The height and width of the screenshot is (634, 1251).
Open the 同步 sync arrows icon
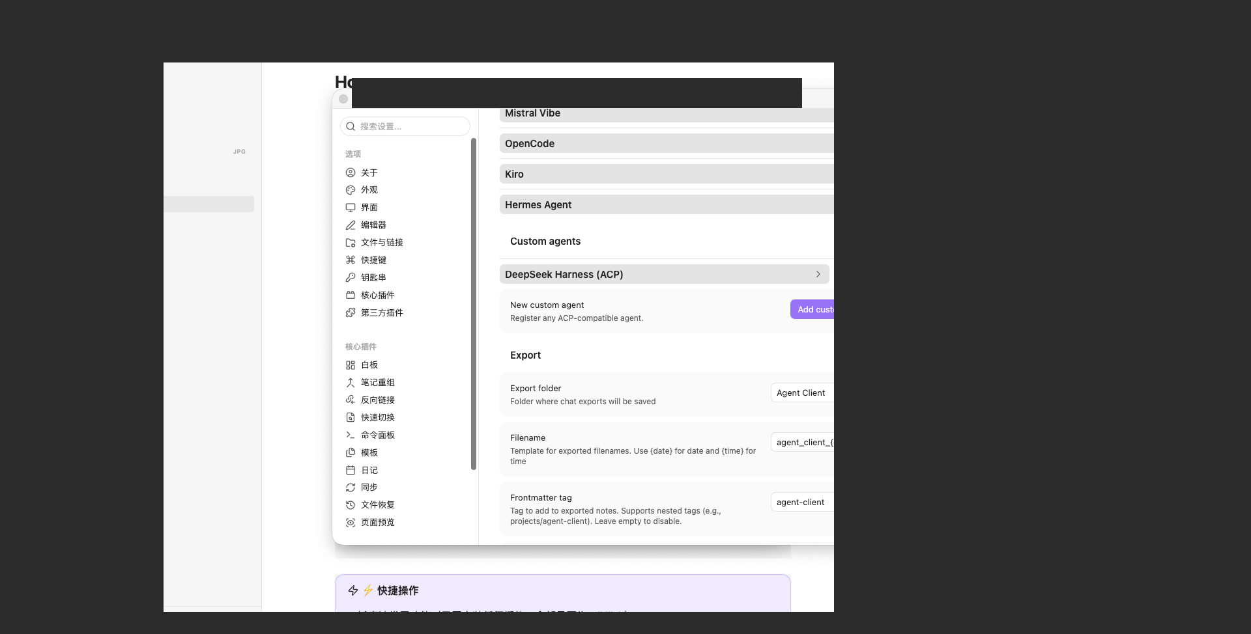(351, 488)
